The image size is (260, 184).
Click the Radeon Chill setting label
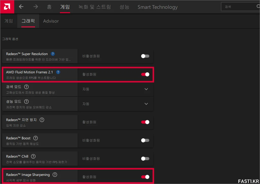coord(17,156)
